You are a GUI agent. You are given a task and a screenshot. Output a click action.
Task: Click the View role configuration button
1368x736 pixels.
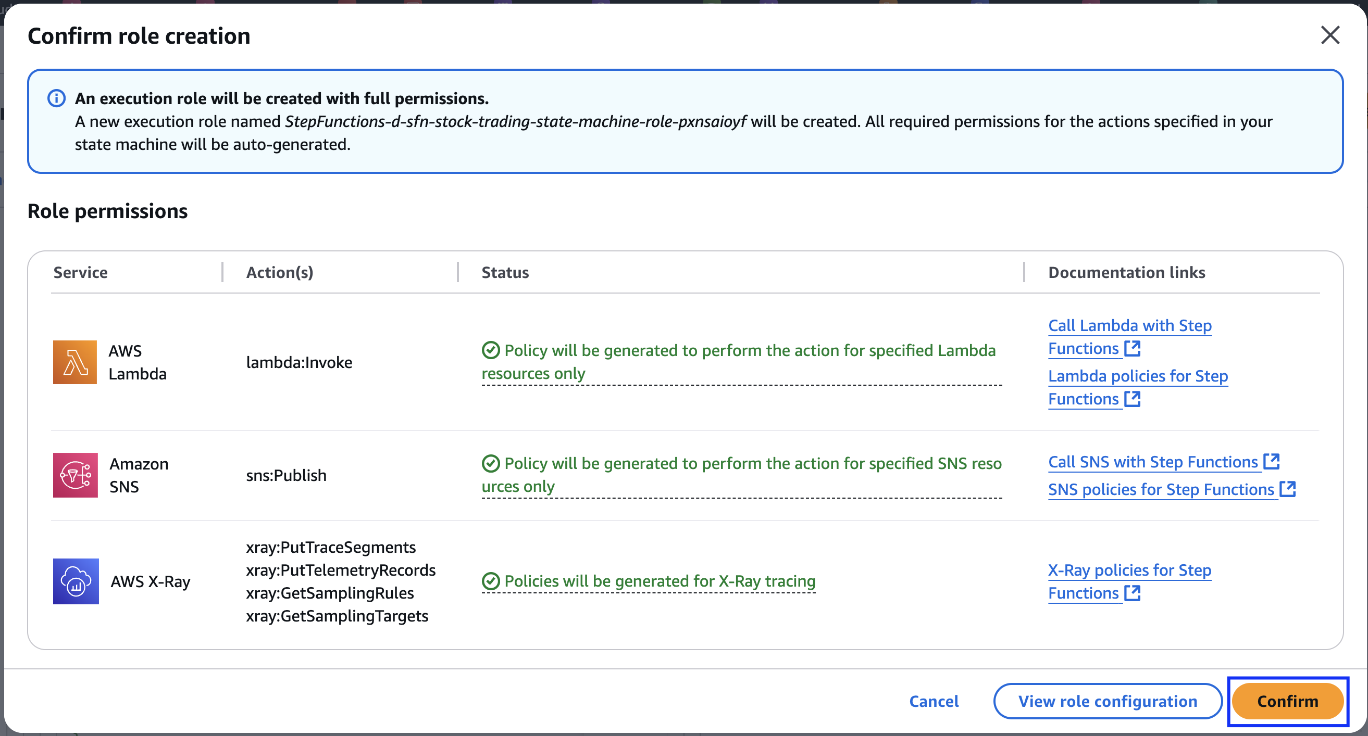pyautogui.click(x=1107, y=701)
